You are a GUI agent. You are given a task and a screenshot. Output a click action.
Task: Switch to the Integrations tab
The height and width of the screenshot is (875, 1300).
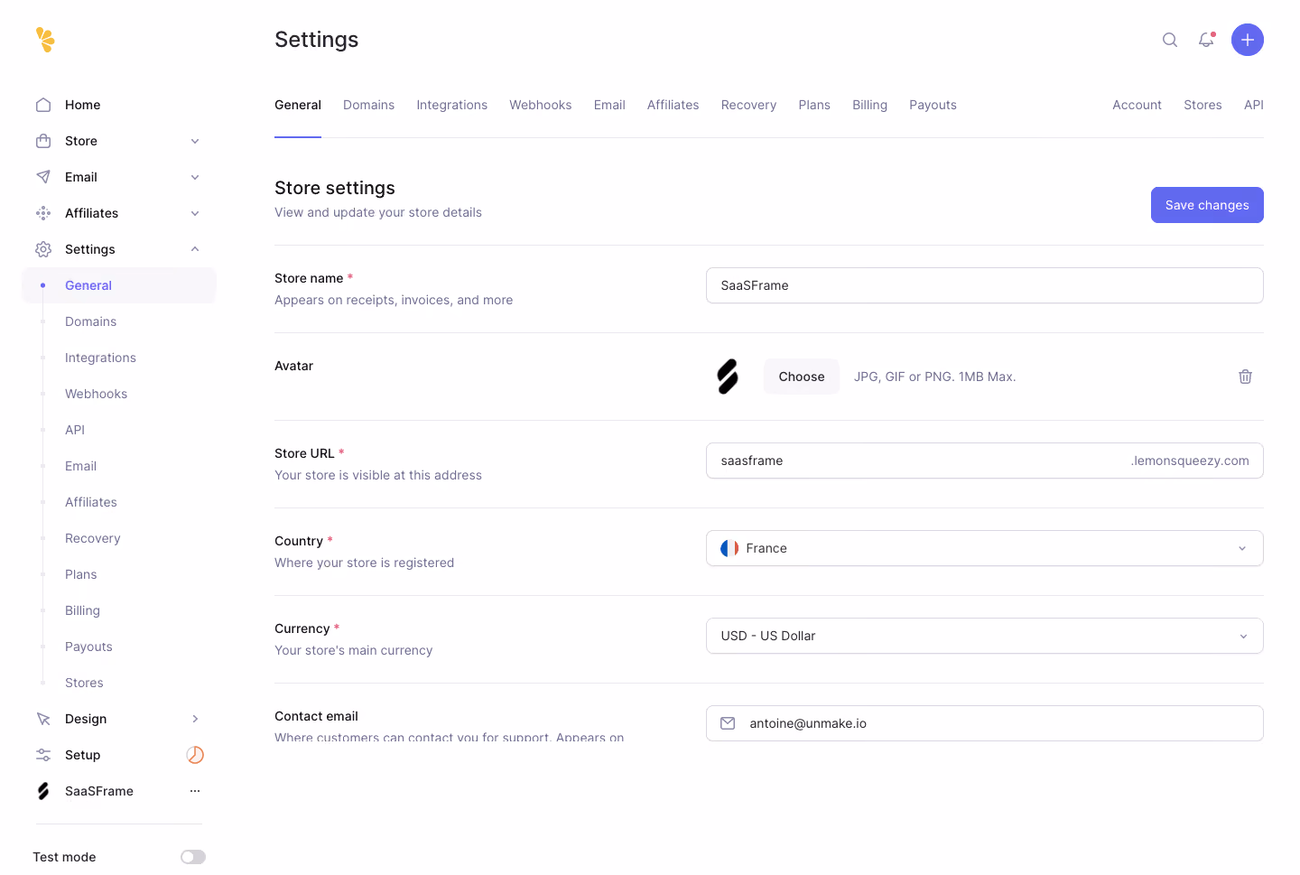[x=451, y=105]
